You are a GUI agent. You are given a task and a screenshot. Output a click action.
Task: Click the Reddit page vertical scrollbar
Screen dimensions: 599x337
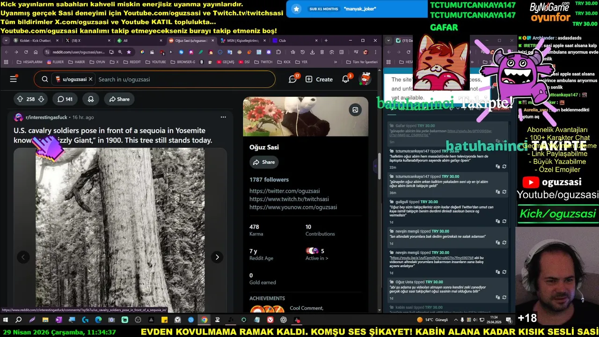379,166
